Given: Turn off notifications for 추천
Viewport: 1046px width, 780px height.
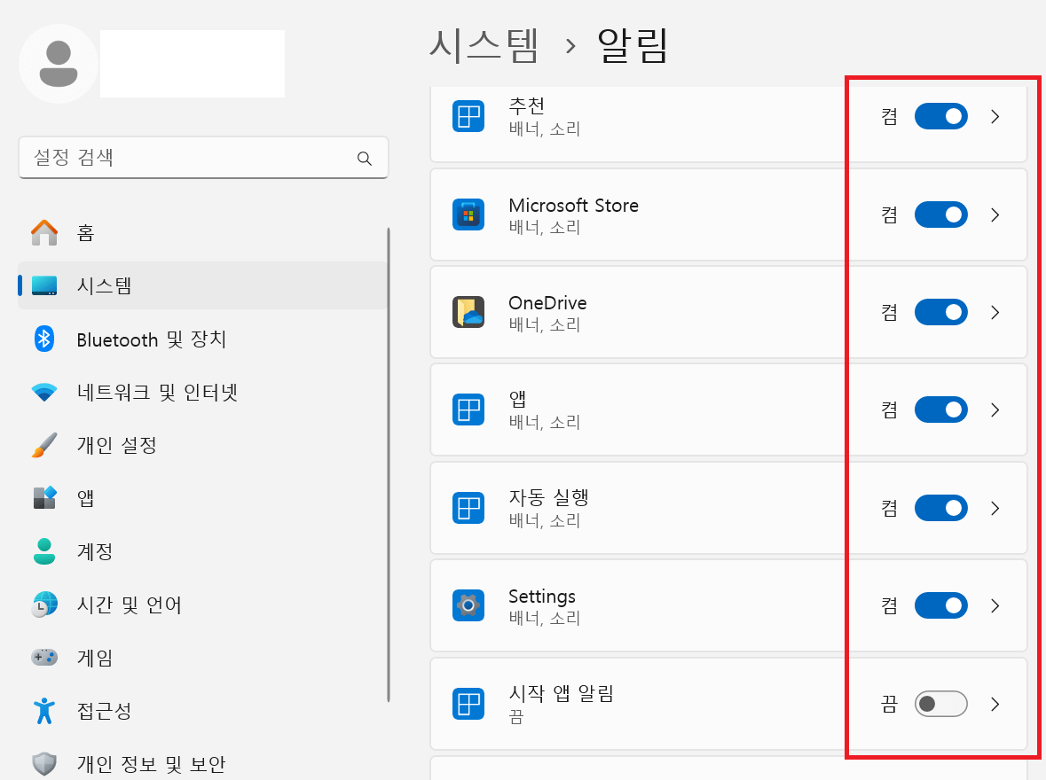Looking at the screenshot, I should (x=940, y=116).
